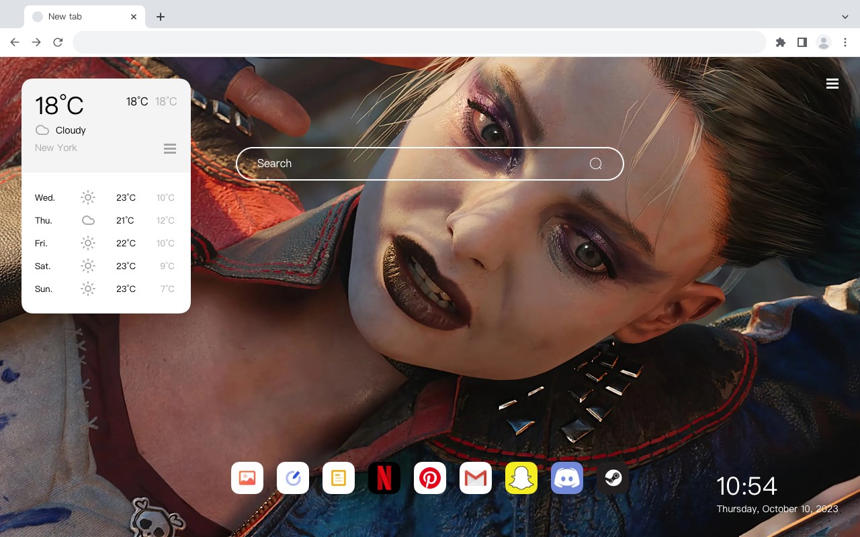Click the Sun. sunny forecast icon

point(88,289)
